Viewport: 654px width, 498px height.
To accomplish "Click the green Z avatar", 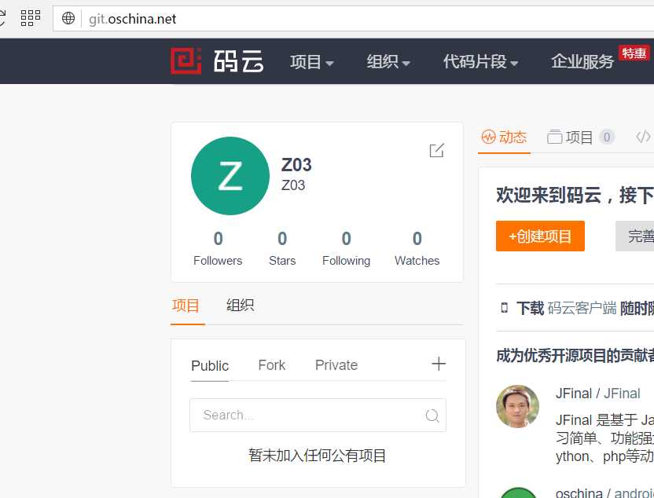I will click(230, 176).
